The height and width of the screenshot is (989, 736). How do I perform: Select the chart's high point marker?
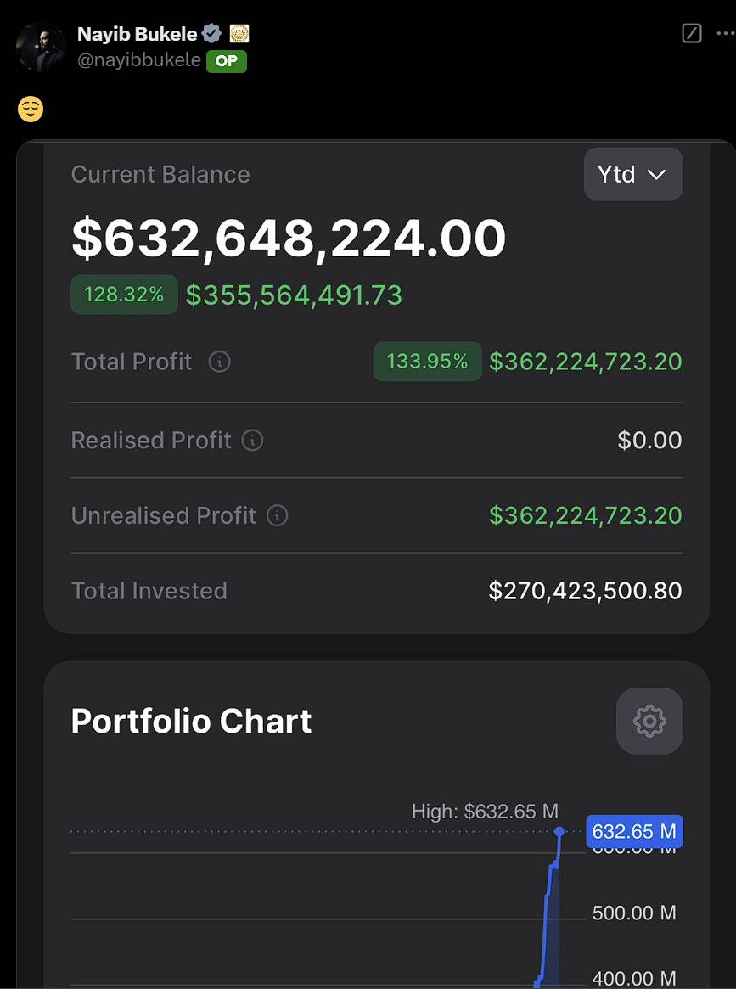pyautogui.click(x=559, y=831)
